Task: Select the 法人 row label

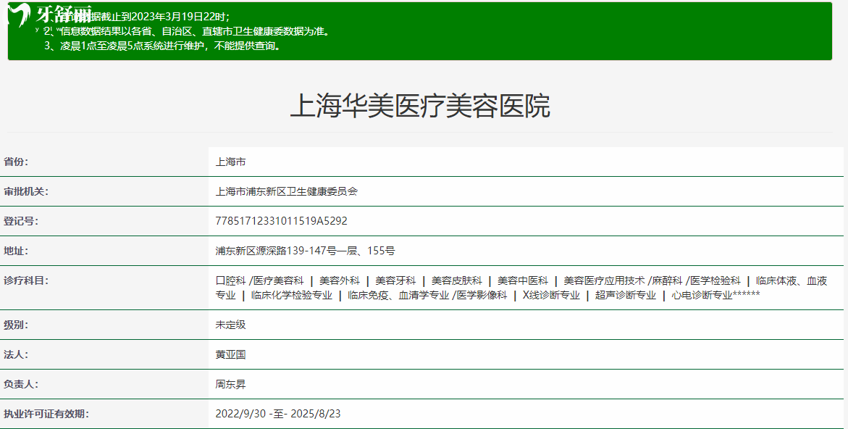Action: click(x=16, y=355)
